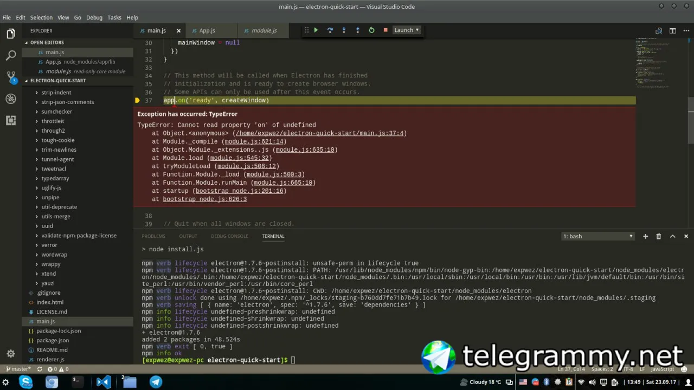Continue debugging with the green play button

[x=316, y=30]
